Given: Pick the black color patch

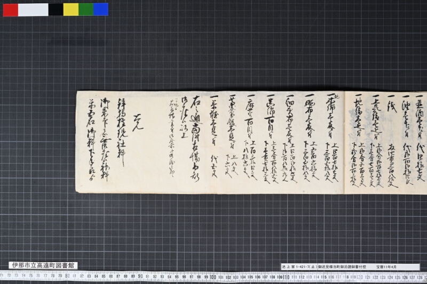Looking at the screenshot, I should (x=56, y=10).
